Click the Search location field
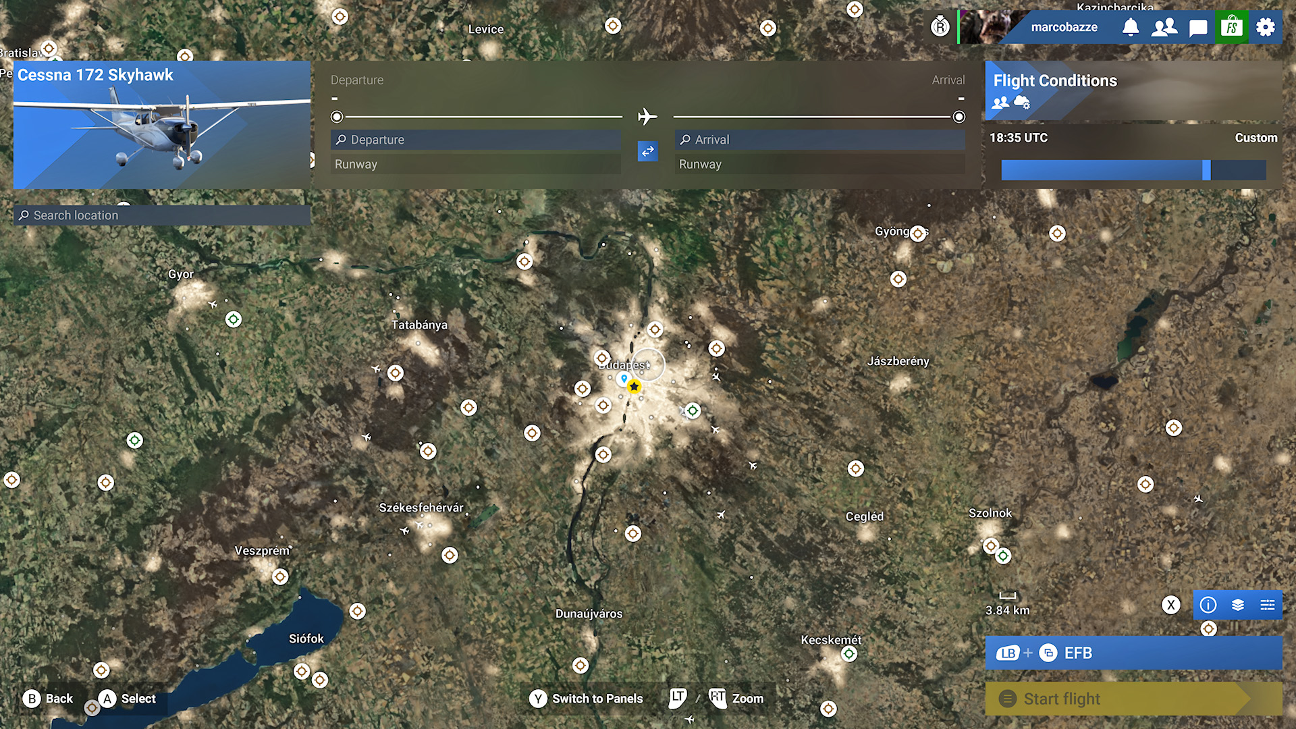The height and width of the screenshot is (729, 1296). pos(162,215)
